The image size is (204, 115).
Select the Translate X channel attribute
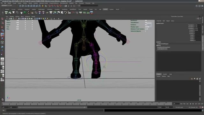point(191,25)
